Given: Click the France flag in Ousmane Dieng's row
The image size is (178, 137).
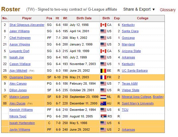Looking at the screenshot, I should (104, 77).
